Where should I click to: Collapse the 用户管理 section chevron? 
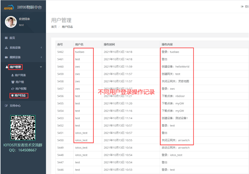coord(41,66)
